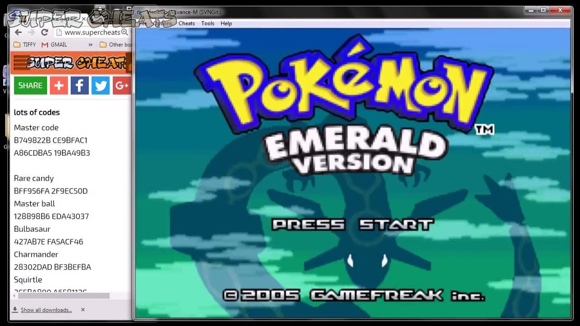
Task: Open the GMAIL bookmark
Action: pos(54,44)
